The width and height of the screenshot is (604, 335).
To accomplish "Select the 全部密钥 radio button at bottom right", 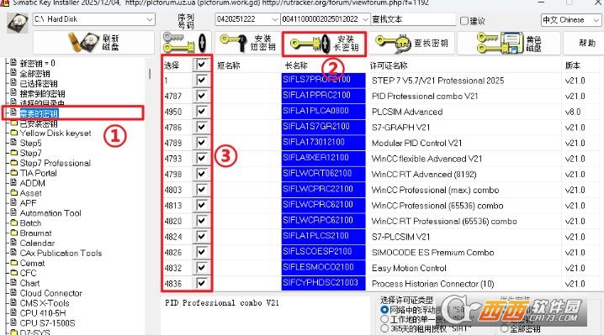I will tap(504, 328).
